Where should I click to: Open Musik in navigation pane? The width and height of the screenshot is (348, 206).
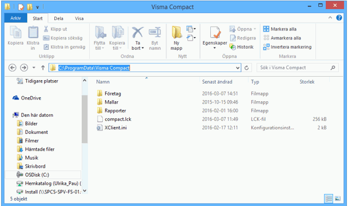click(x=31, y=158)
